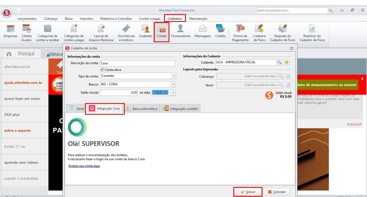Edit the Cobrança layout
Viewport: 367px width, 197px height.
click(289, 76)
